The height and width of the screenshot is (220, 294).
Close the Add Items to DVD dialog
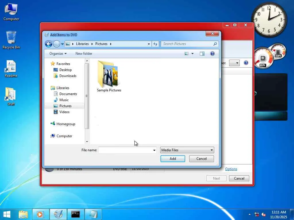[212, 34]
